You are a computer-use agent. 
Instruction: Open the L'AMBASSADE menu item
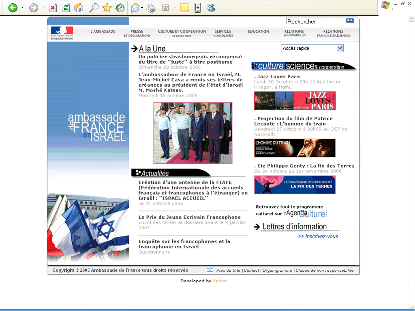[103, 32]
